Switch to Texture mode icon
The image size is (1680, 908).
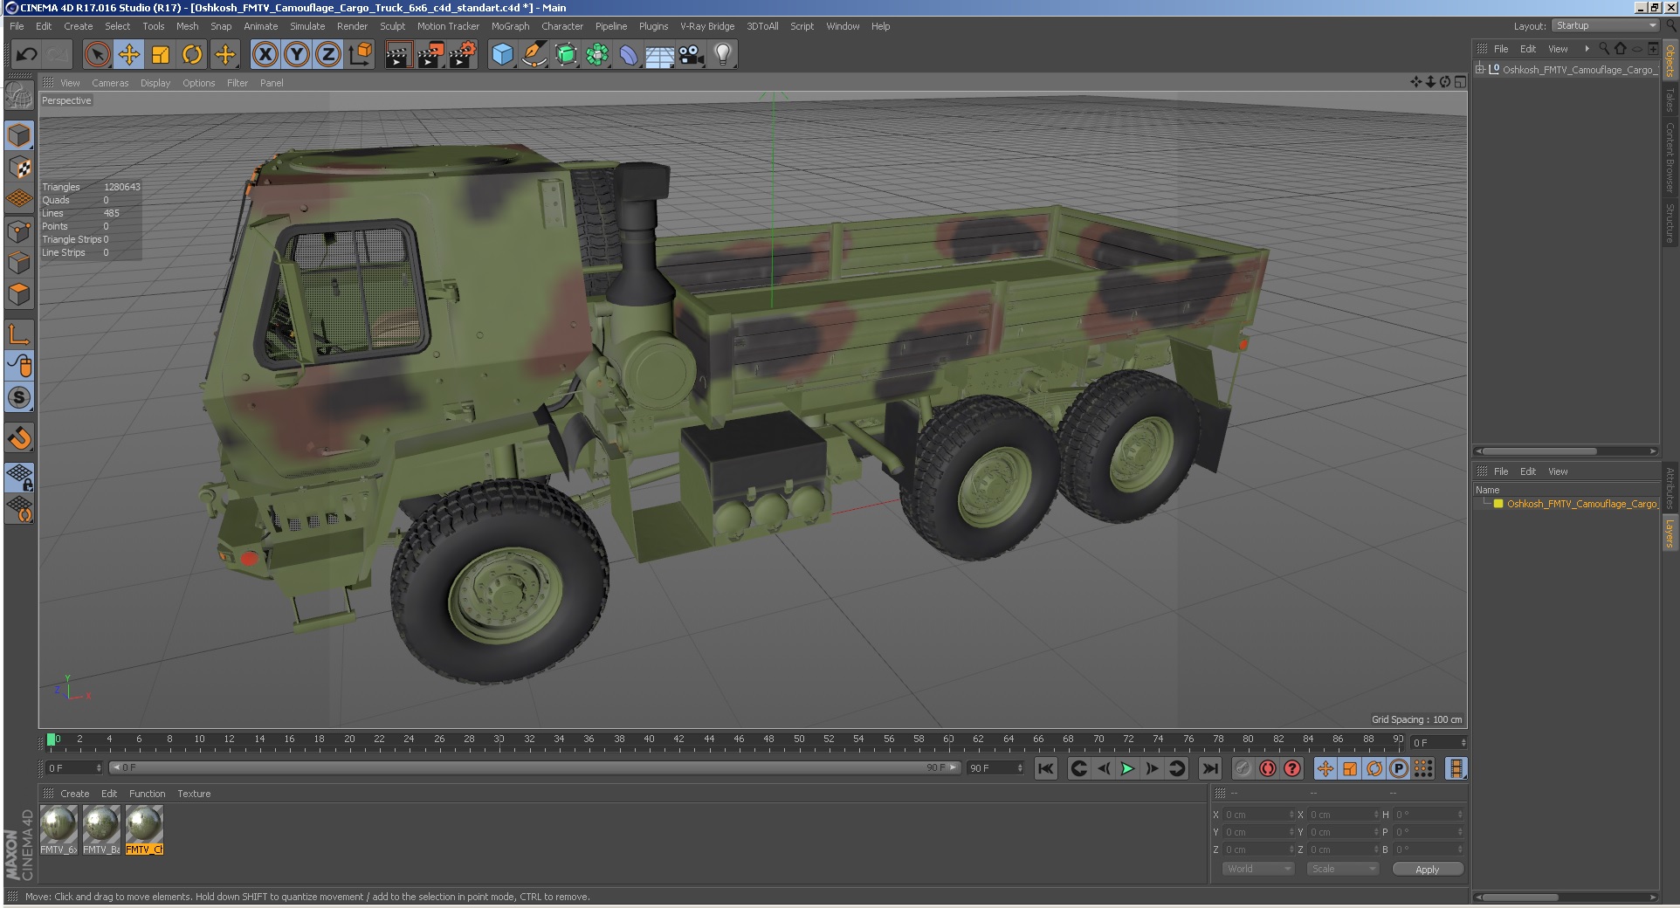pos(19,167)
